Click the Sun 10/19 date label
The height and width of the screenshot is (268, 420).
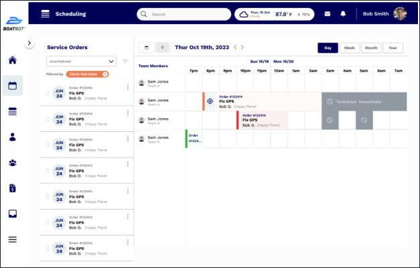tap(259, 62)
